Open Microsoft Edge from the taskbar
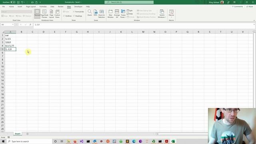This screenshot has height=144, width=256. 134,141
